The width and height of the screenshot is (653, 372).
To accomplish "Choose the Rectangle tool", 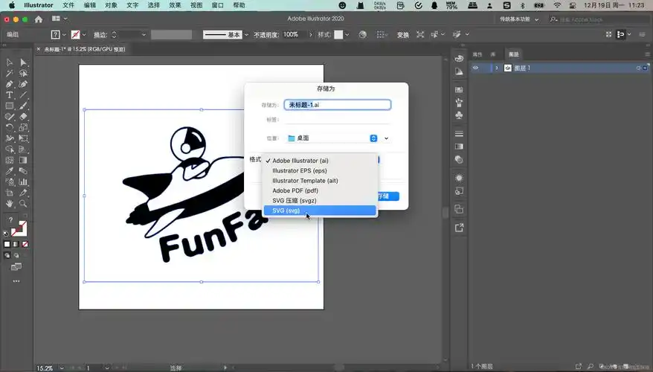I will coord(10,106).
